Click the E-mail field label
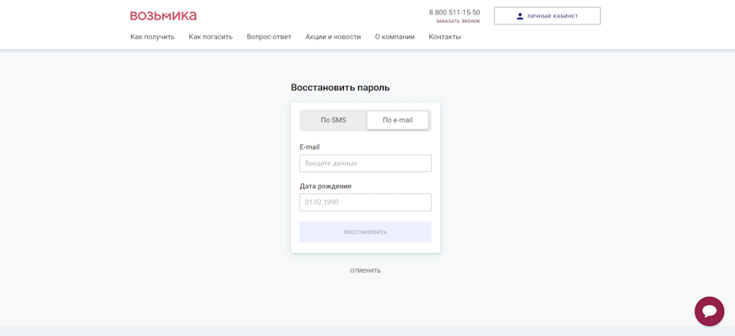The width and height of the screenshot is (735, 336). pyautogui.click(x=309, y=147)
